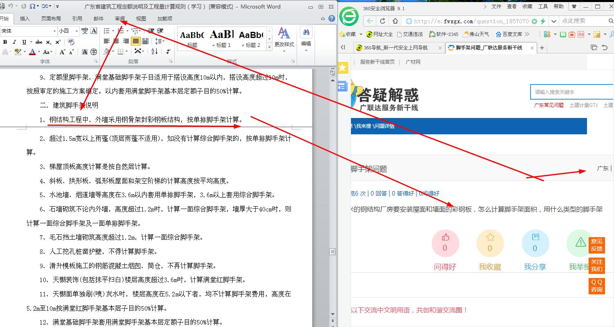614x327 pixels.
Task: Switch to the 视图 ribbon tab
Action: 141,19
